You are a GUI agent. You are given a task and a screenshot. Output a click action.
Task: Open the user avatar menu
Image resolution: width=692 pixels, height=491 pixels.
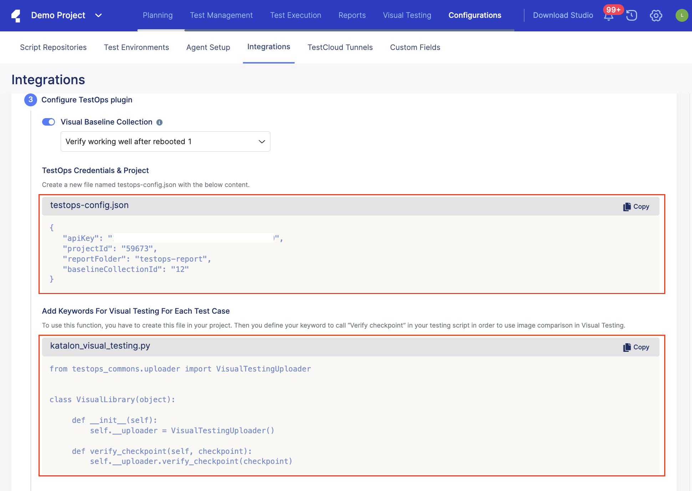click(682, 15)
